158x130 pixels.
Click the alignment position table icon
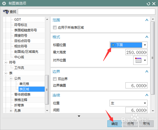pyautogui.click(x=138, y=60)
